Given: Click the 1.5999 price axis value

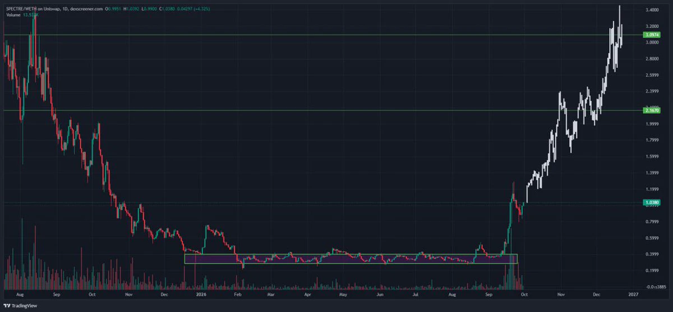Looking at the screenshot, I should [x=652, y=156].
